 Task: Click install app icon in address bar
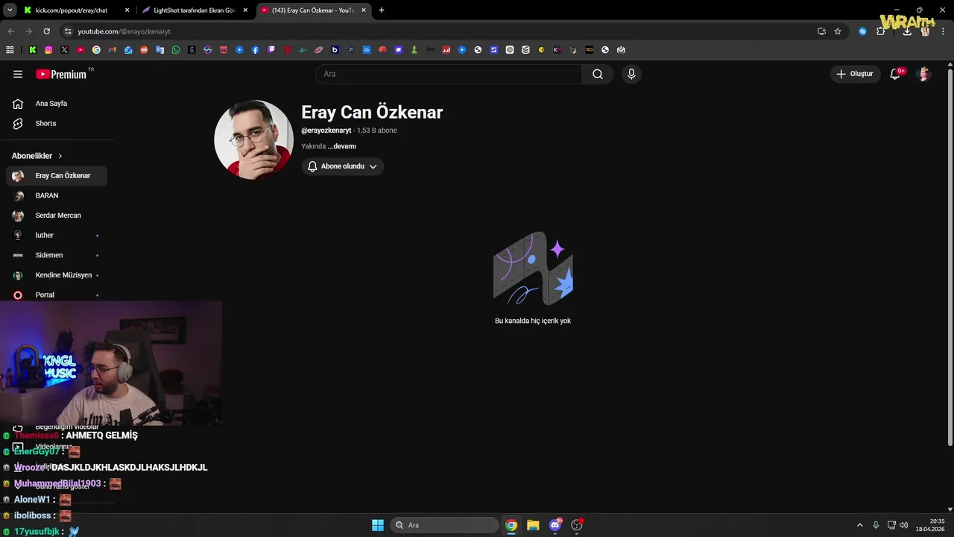tap(821, 31)
